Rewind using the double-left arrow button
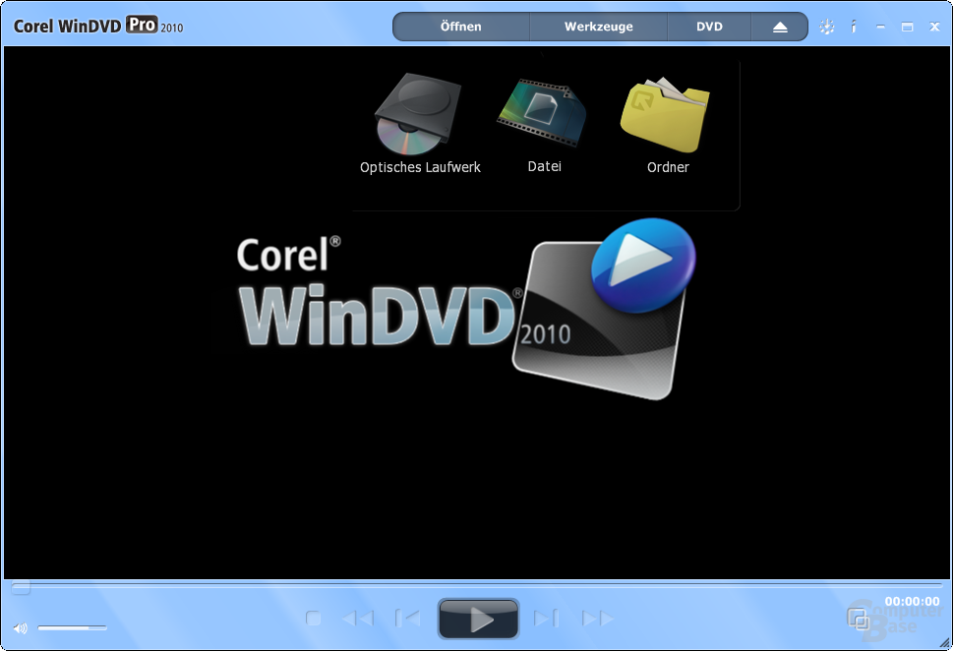The image size is (954, 652). (x=358, y=619)
